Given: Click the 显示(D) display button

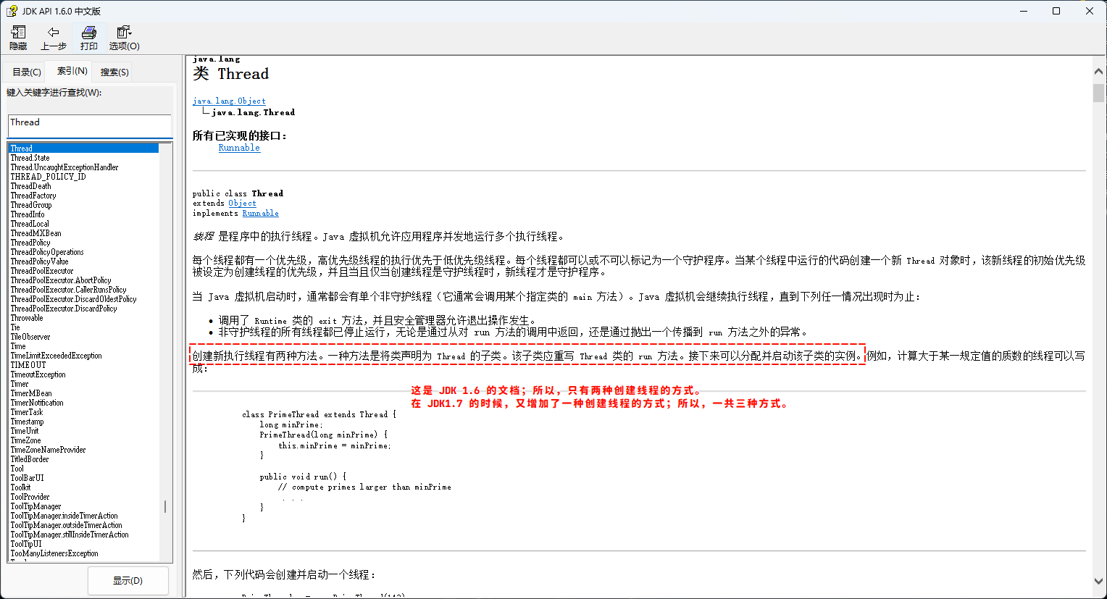Looking at the screenshot, I should [128, 581].
